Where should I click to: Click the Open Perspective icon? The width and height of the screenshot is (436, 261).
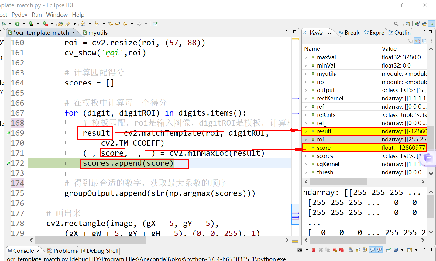(408, 24)
